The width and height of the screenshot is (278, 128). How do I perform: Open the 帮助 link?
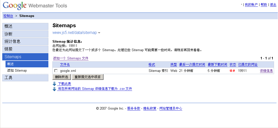(264, 5)
